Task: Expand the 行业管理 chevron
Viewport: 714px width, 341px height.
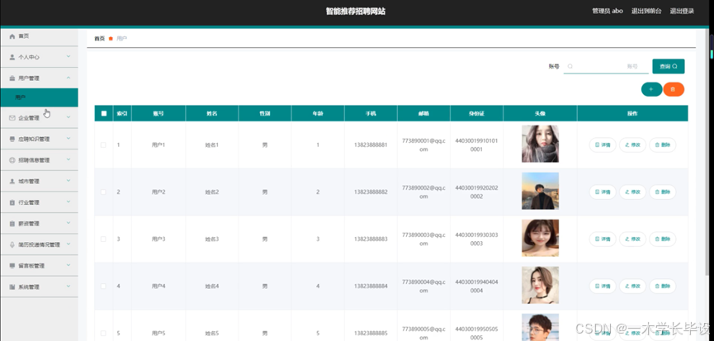Action: [x=69, y=202]
